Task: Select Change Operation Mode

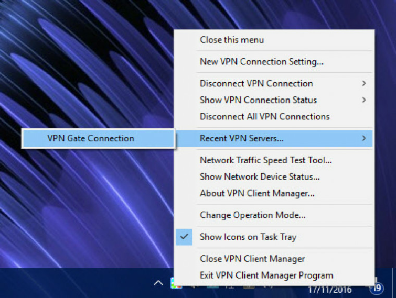Action: [x=253, y=215]
